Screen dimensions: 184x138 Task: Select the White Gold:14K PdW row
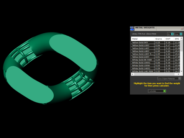(156, 71)
